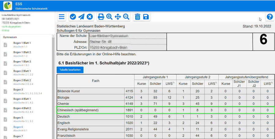Save using the floppy disk icon
The width and height of the screenshot is (275, 139).
146,17
